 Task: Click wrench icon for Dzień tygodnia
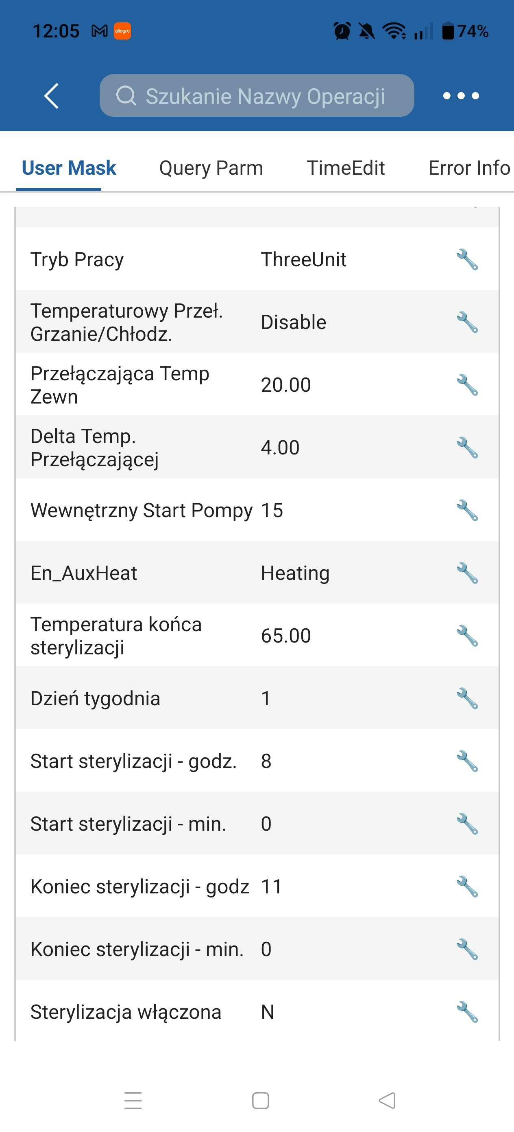467,698
